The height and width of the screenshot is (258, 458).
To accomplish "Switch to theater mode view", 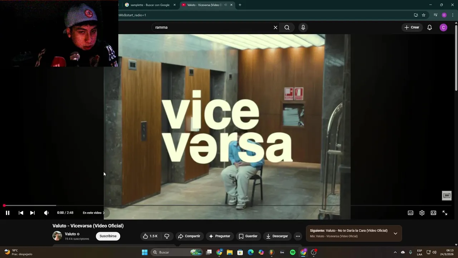I will tap(433, 213).
